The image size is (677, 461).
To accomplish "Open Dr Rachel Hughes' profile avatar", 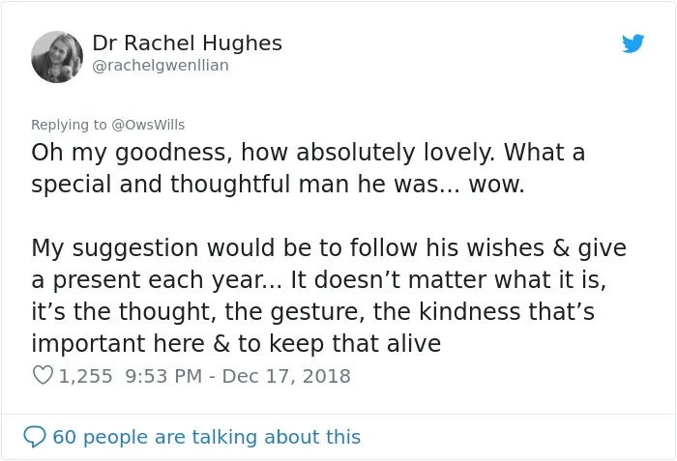I will pos(57,57).
